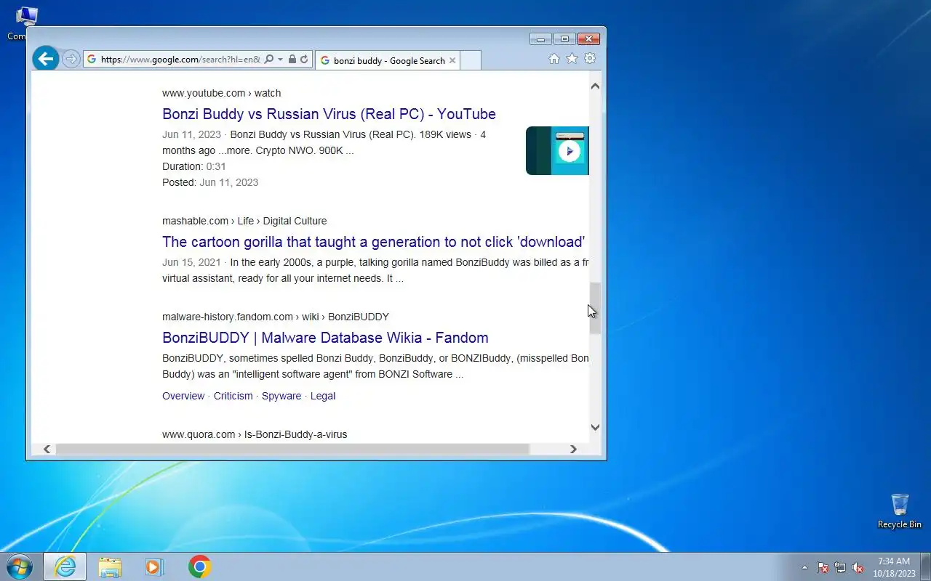Click the vertical scrollbar down arrow
The image size is (931, 581).
click(595, 427)
